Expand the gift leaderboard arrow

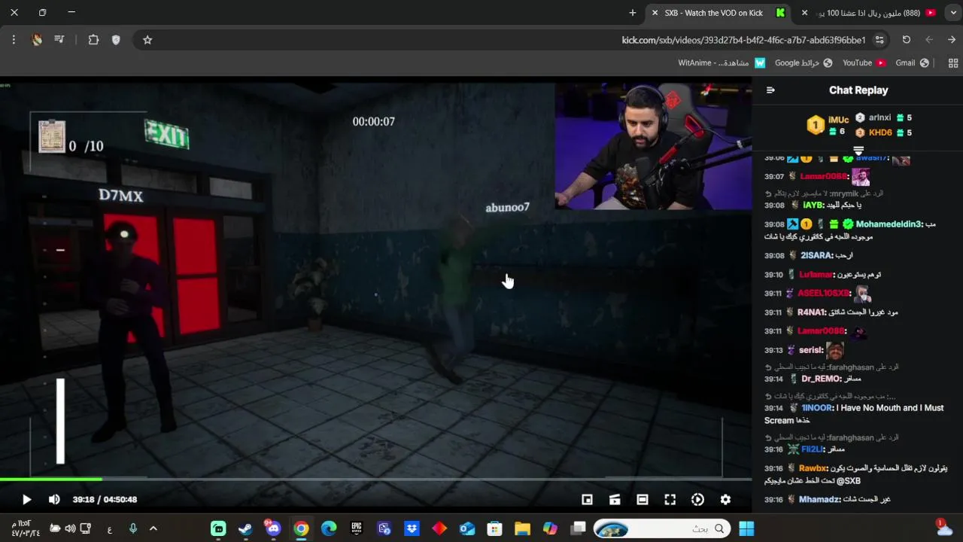[x=858, y=151]
